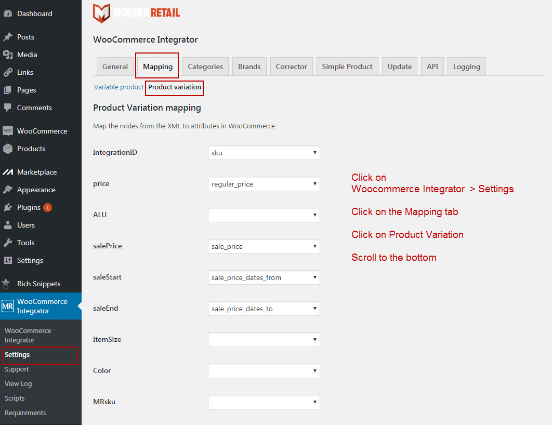Click the Marketplace icon
Viewport: 552px width, 425px height.
click(8, 172)
